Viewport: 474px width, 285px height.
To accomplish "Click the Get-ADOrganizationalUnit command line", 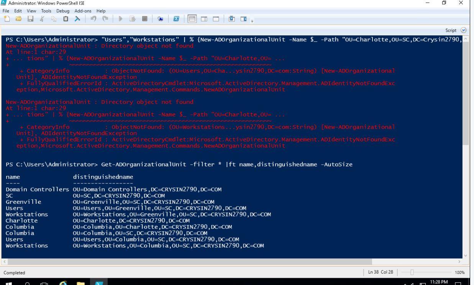I will coord(179,164).
